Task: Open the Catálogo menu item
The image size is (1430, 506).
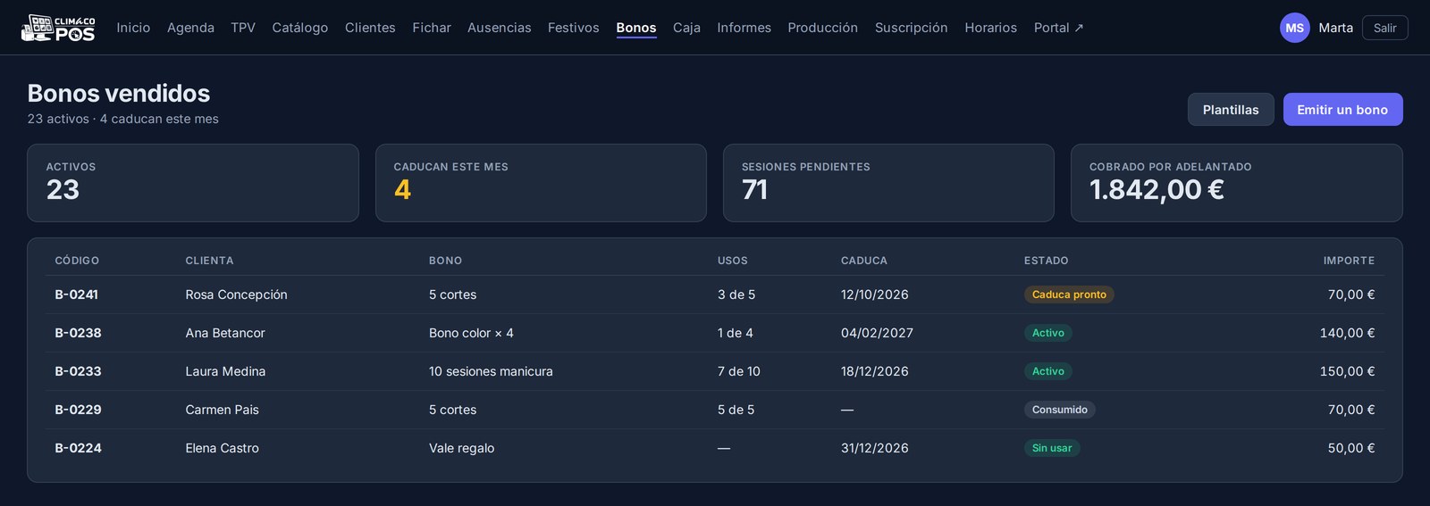Action: pos(299,28)
